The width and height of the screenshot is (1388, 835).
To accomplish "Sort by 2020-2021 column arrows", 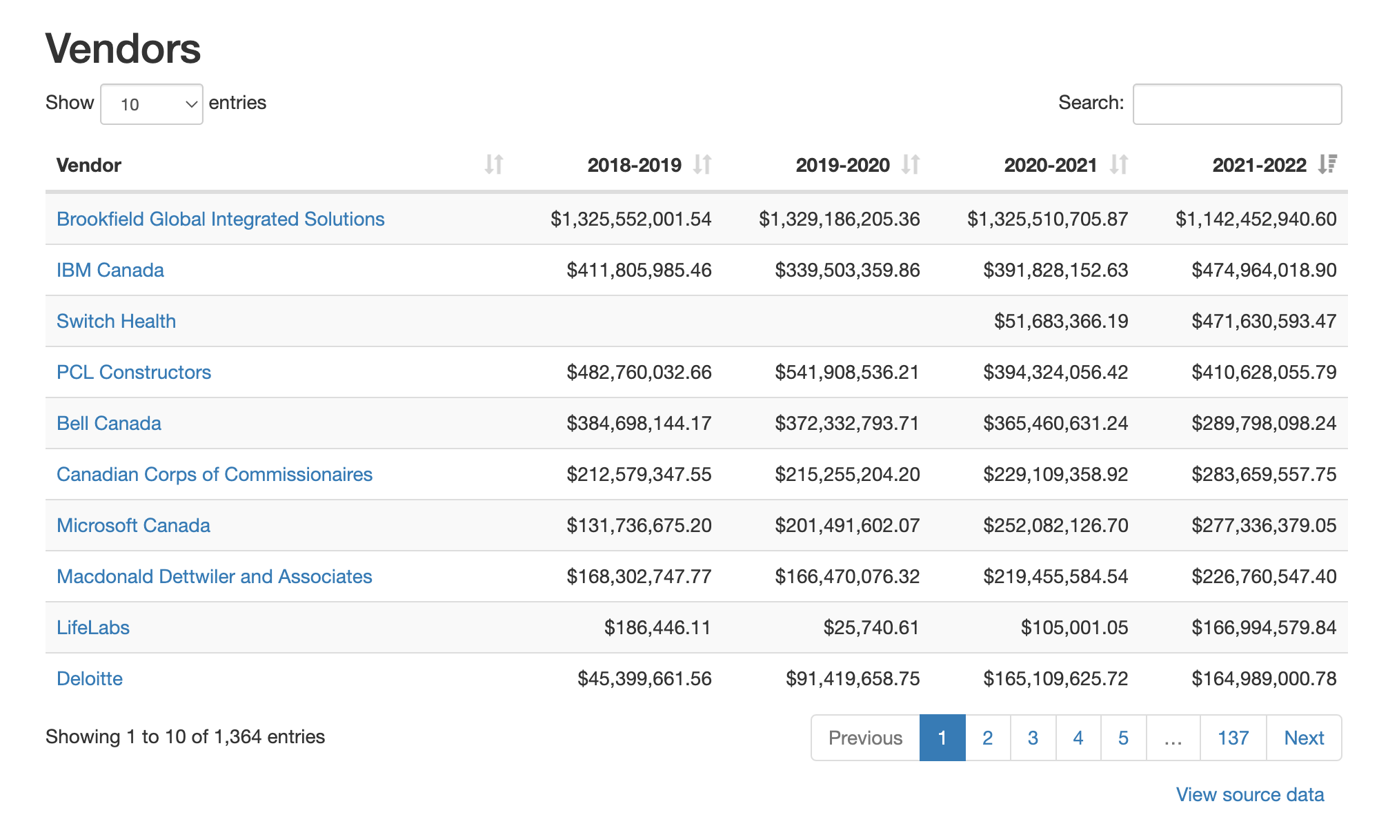I will pos(1119,164).
